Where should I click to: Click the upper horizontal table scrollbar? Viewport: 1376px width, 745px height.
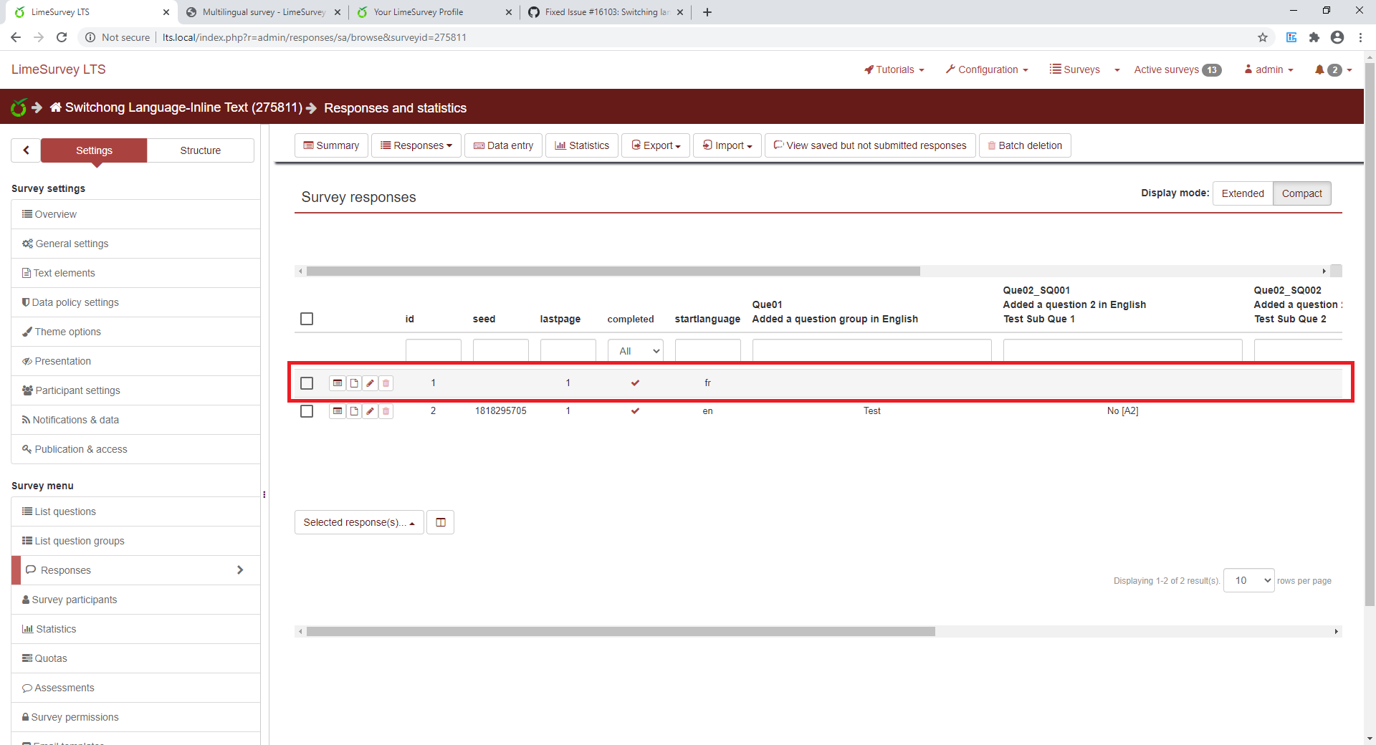click(x=613, y=271)
